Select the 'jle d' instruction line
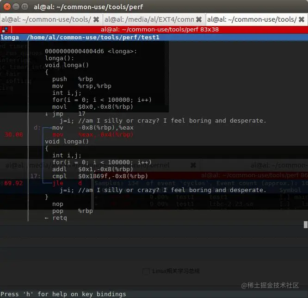Screen dimensions: 308x298 click(67, 183)
